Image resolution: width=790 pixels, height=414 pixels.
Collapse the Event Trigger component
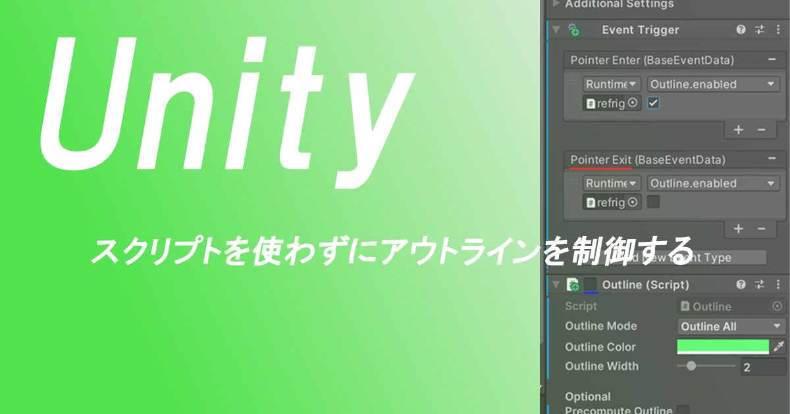(x=556, y=30)
